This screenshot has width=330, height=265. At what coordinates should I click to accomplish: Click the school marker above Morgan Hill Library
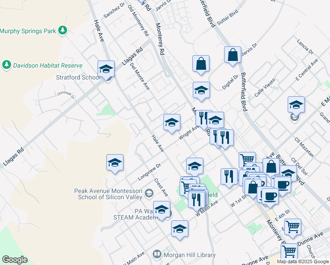[x=180, y=231]
